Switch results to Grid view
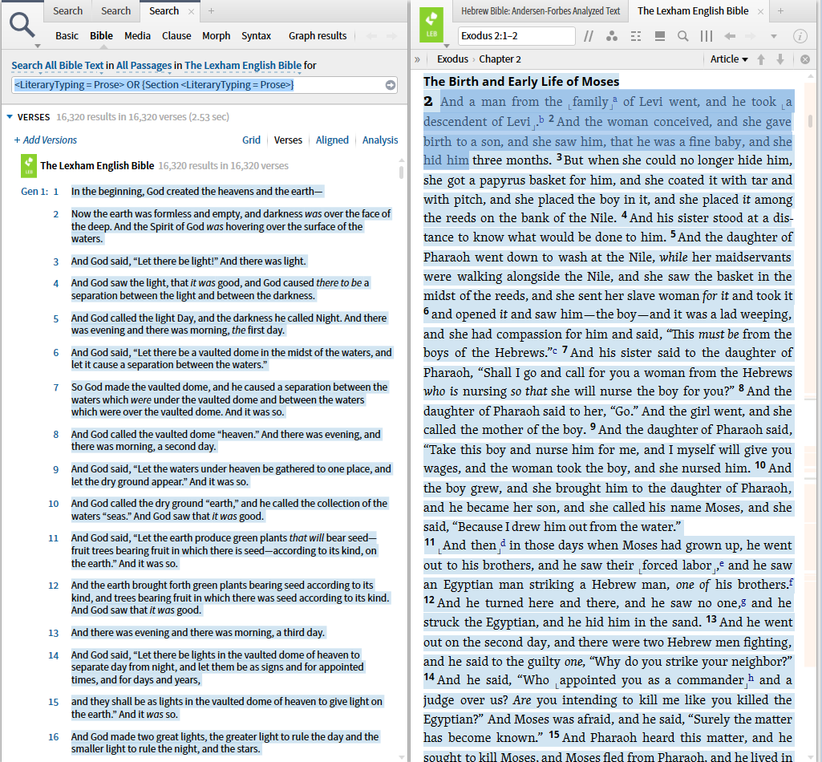The width and height of the screenshot is (822, 762). point(251,140)
